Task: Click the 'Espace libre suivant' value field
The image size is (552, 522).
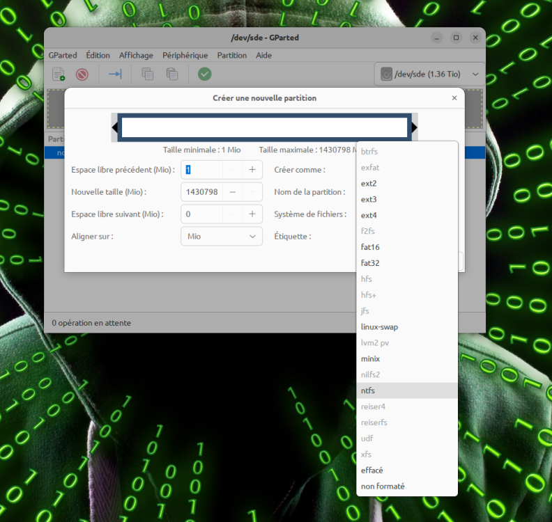Action: (202, 214)
